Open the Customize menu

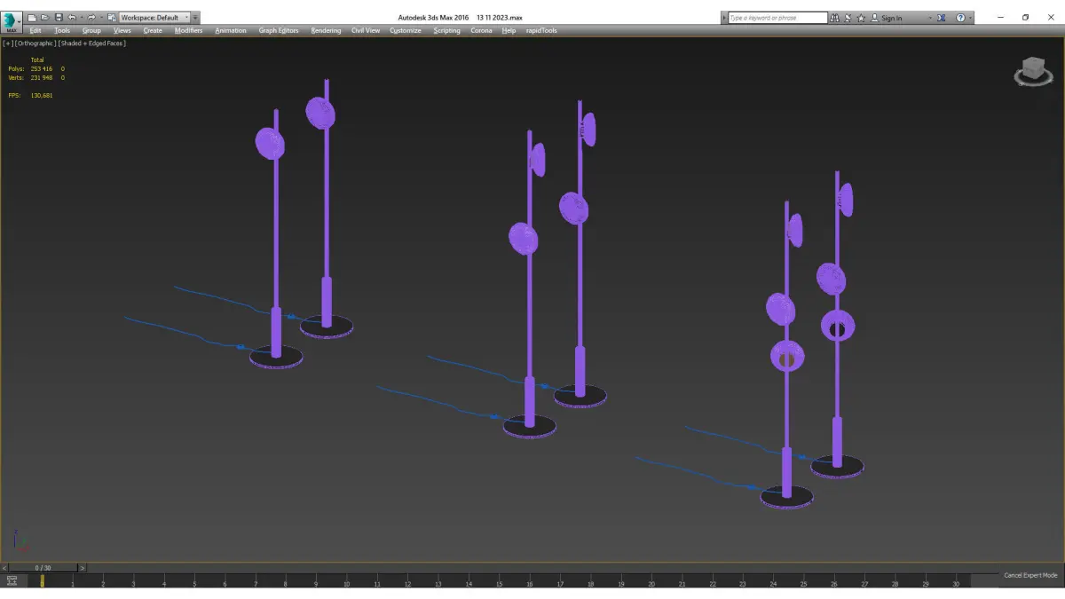(406, 30)
